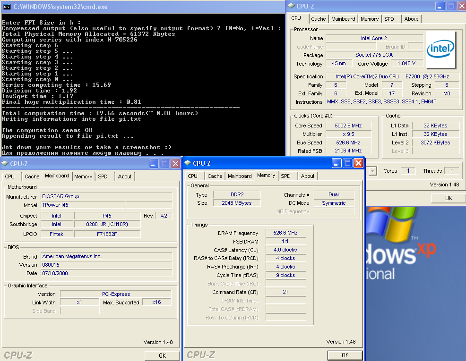The height and width of the screenshot is (361, 466).
Task: Click the processor Name field Intel Core 2
Action: click(x=374, y=38)
